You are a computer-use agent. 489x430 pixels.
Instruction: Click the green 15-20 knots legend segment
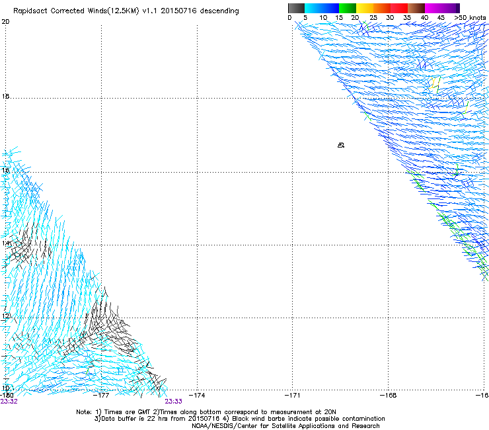[x=348, y=8]
